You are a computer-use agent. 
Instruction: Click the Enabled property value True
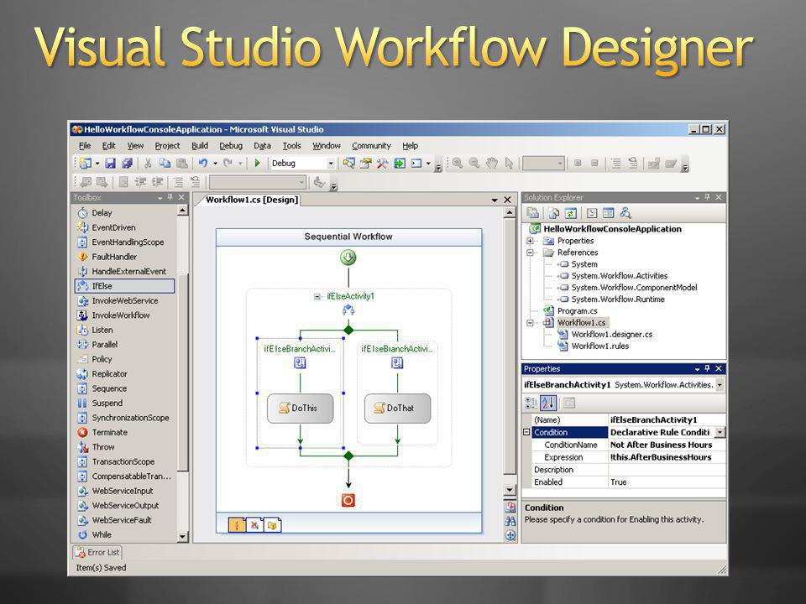(x=667, y=482)
